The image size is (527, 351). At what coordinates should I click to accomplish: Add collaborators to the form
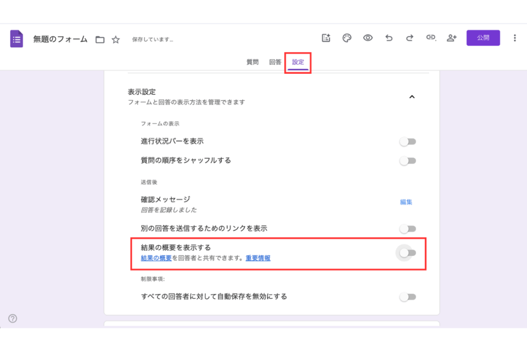452,38
